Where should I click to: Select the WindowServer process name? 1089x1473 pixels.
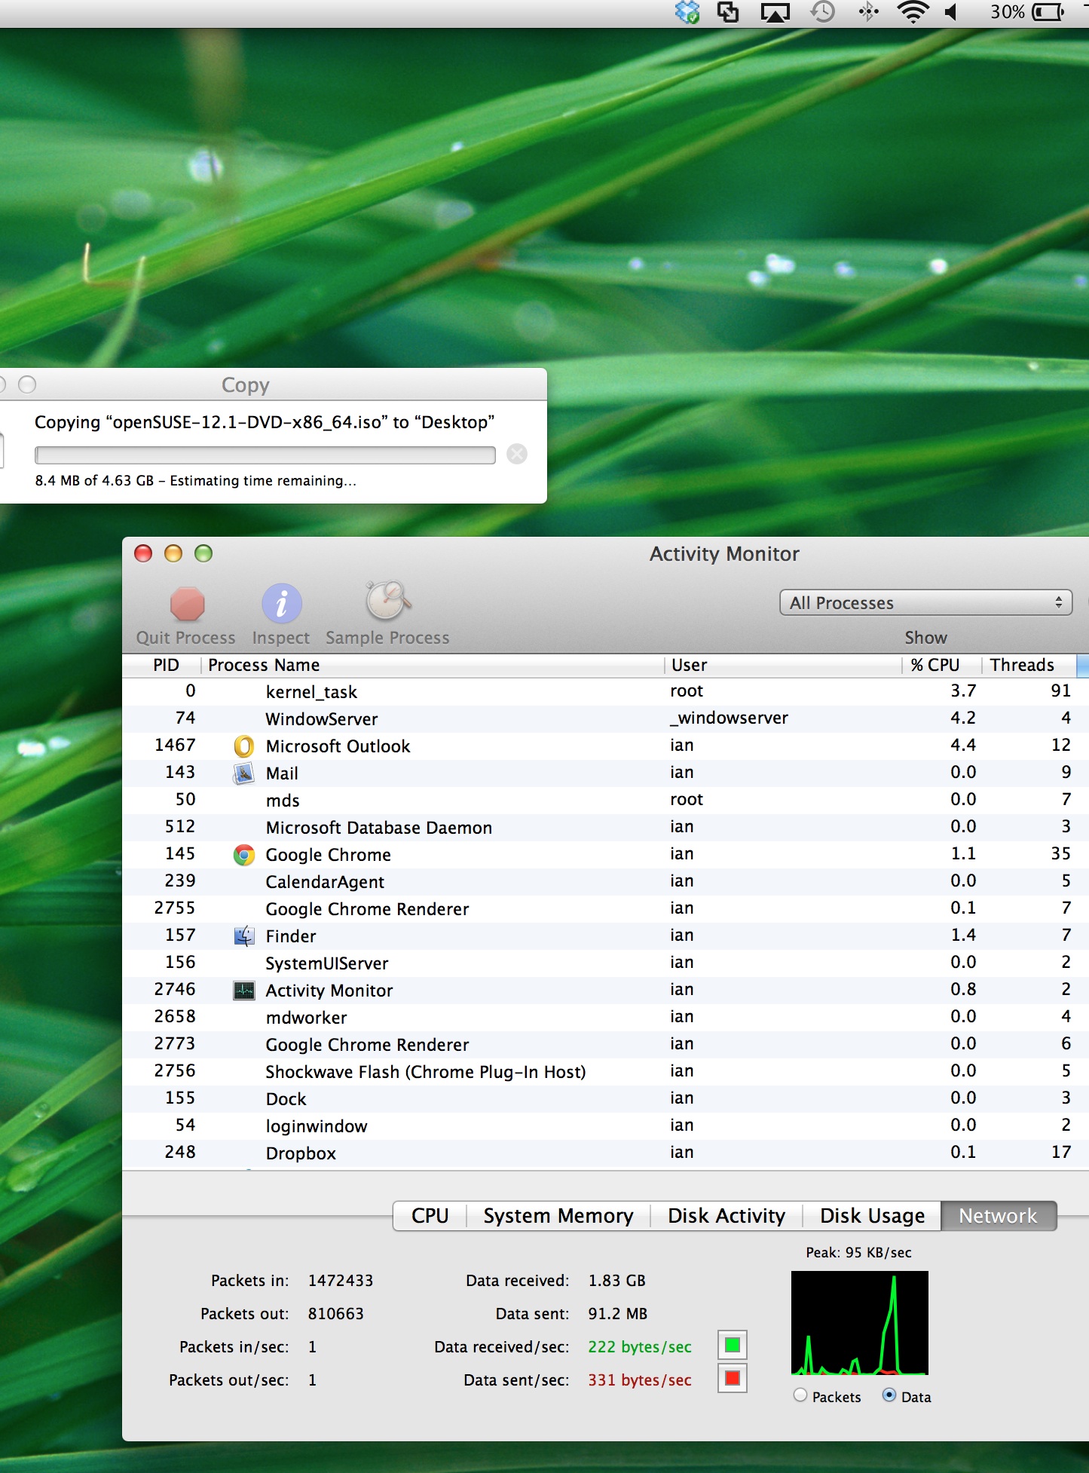(x=322, y=719)
